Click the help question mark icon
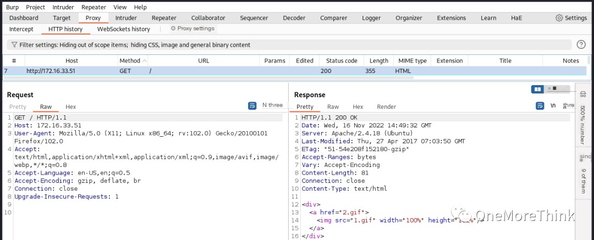The height and width of the screenshot is (240, 594). point(581,44)
